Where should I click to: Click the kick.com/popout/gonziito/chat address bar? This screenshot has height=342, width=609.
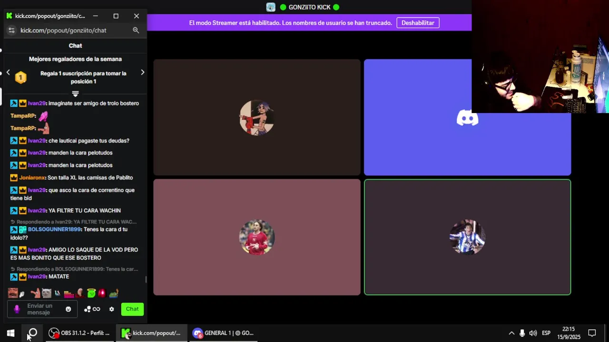tap(63, 30)
